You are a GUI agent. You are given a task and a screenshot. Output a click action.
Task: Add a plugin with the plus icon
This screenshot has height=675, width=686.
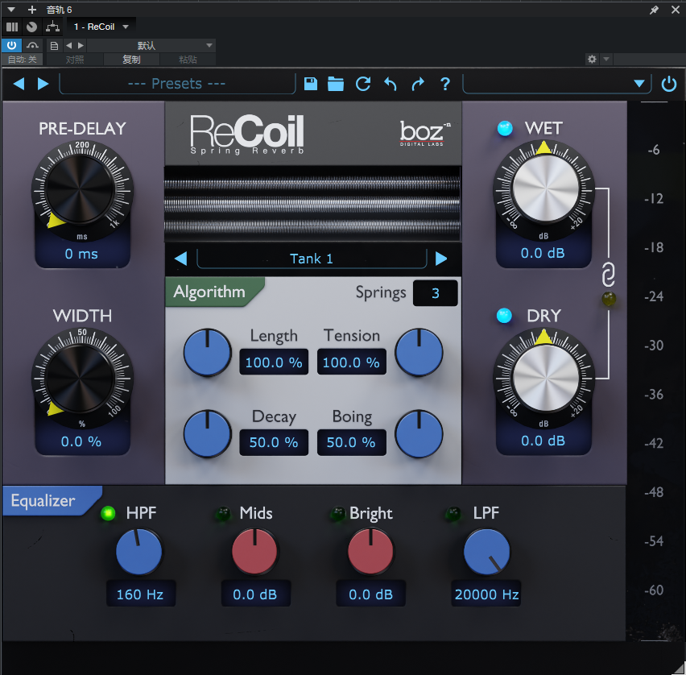pos(32,10)
